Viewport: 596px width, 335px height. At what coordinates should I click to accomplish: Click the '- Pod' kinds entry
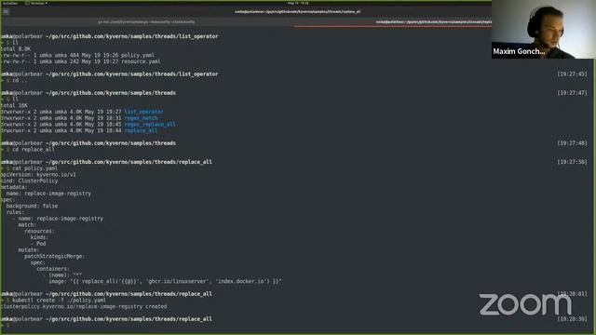(x=38, y=244)
